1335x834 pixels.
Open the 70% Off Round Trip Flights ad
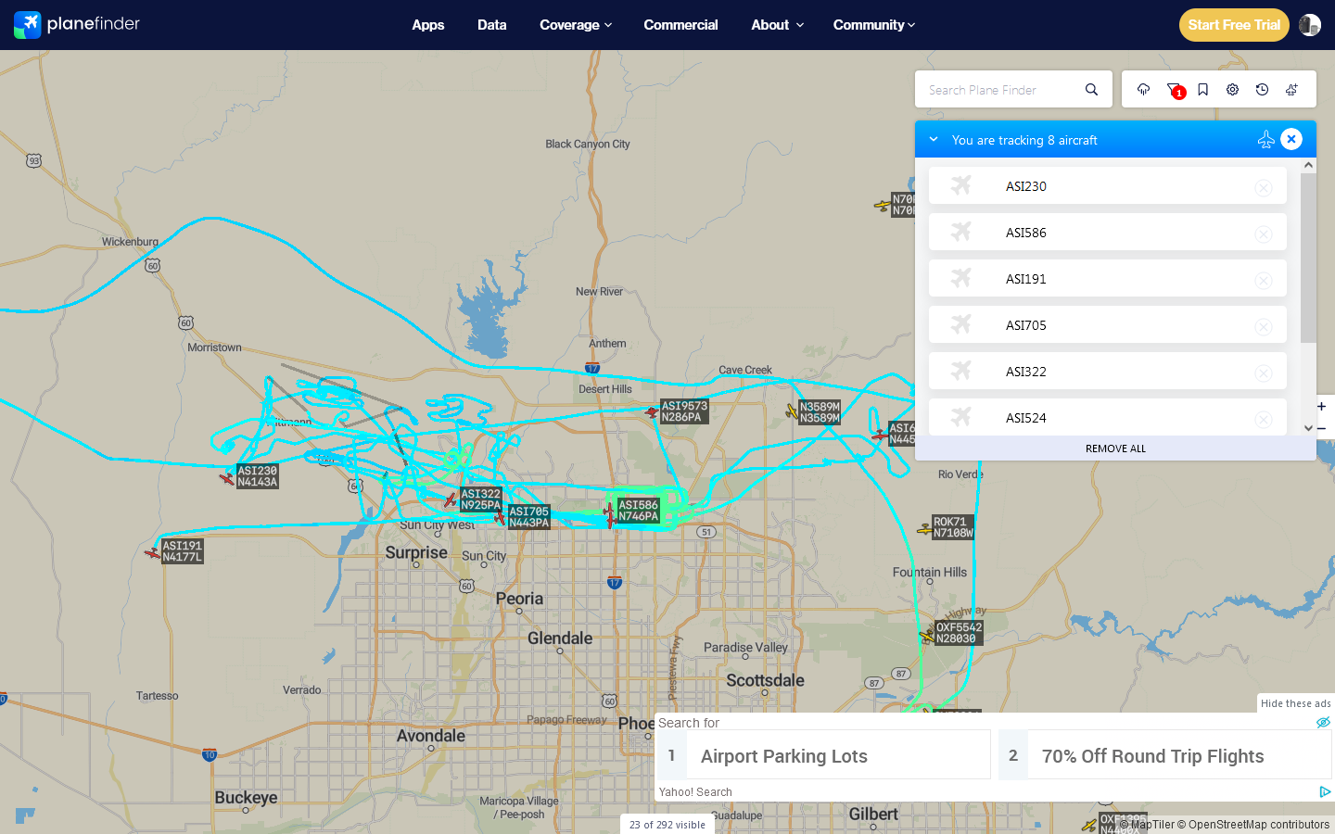[x=1165, y=755]
